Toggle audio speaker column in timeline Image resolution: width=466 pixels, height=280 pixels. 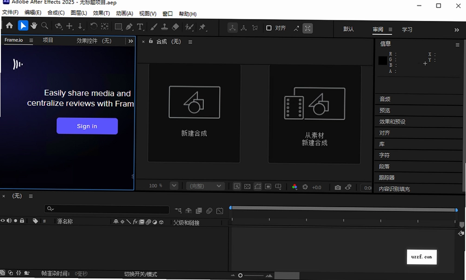[x=9, y=221]
